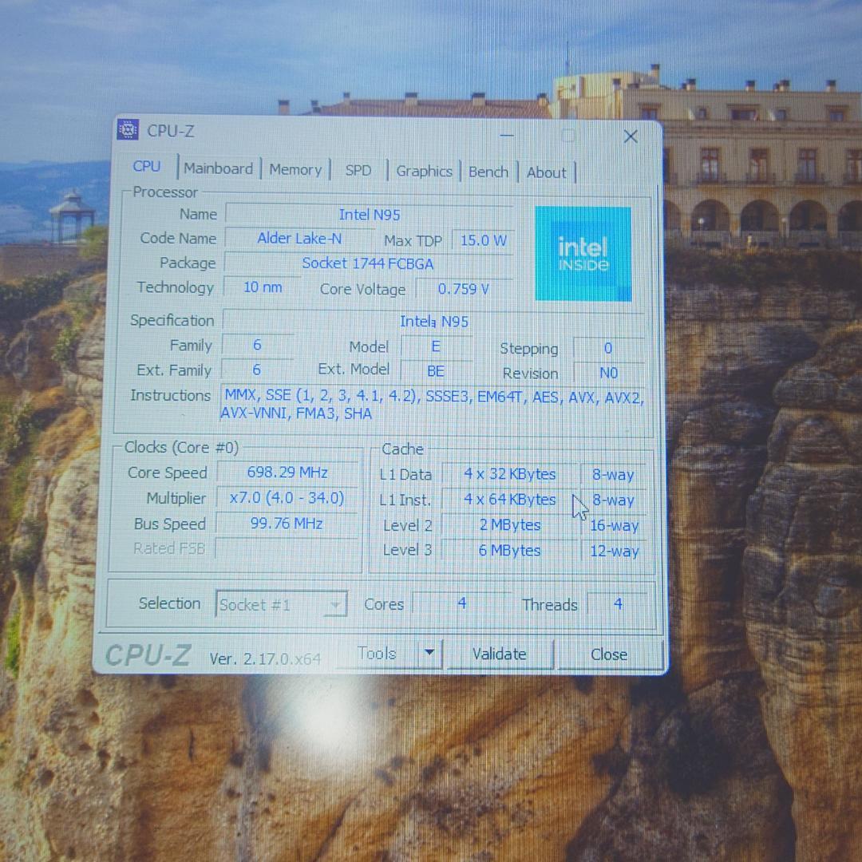Viewport: 862px width, 862px height.
Task: Click the CPU-Z application icon in the title bar
Action: pyautogui.click(x=128, y=130)
